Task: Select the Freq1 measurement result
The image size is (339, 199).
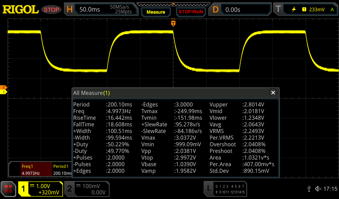Action: tap(30, 169)
